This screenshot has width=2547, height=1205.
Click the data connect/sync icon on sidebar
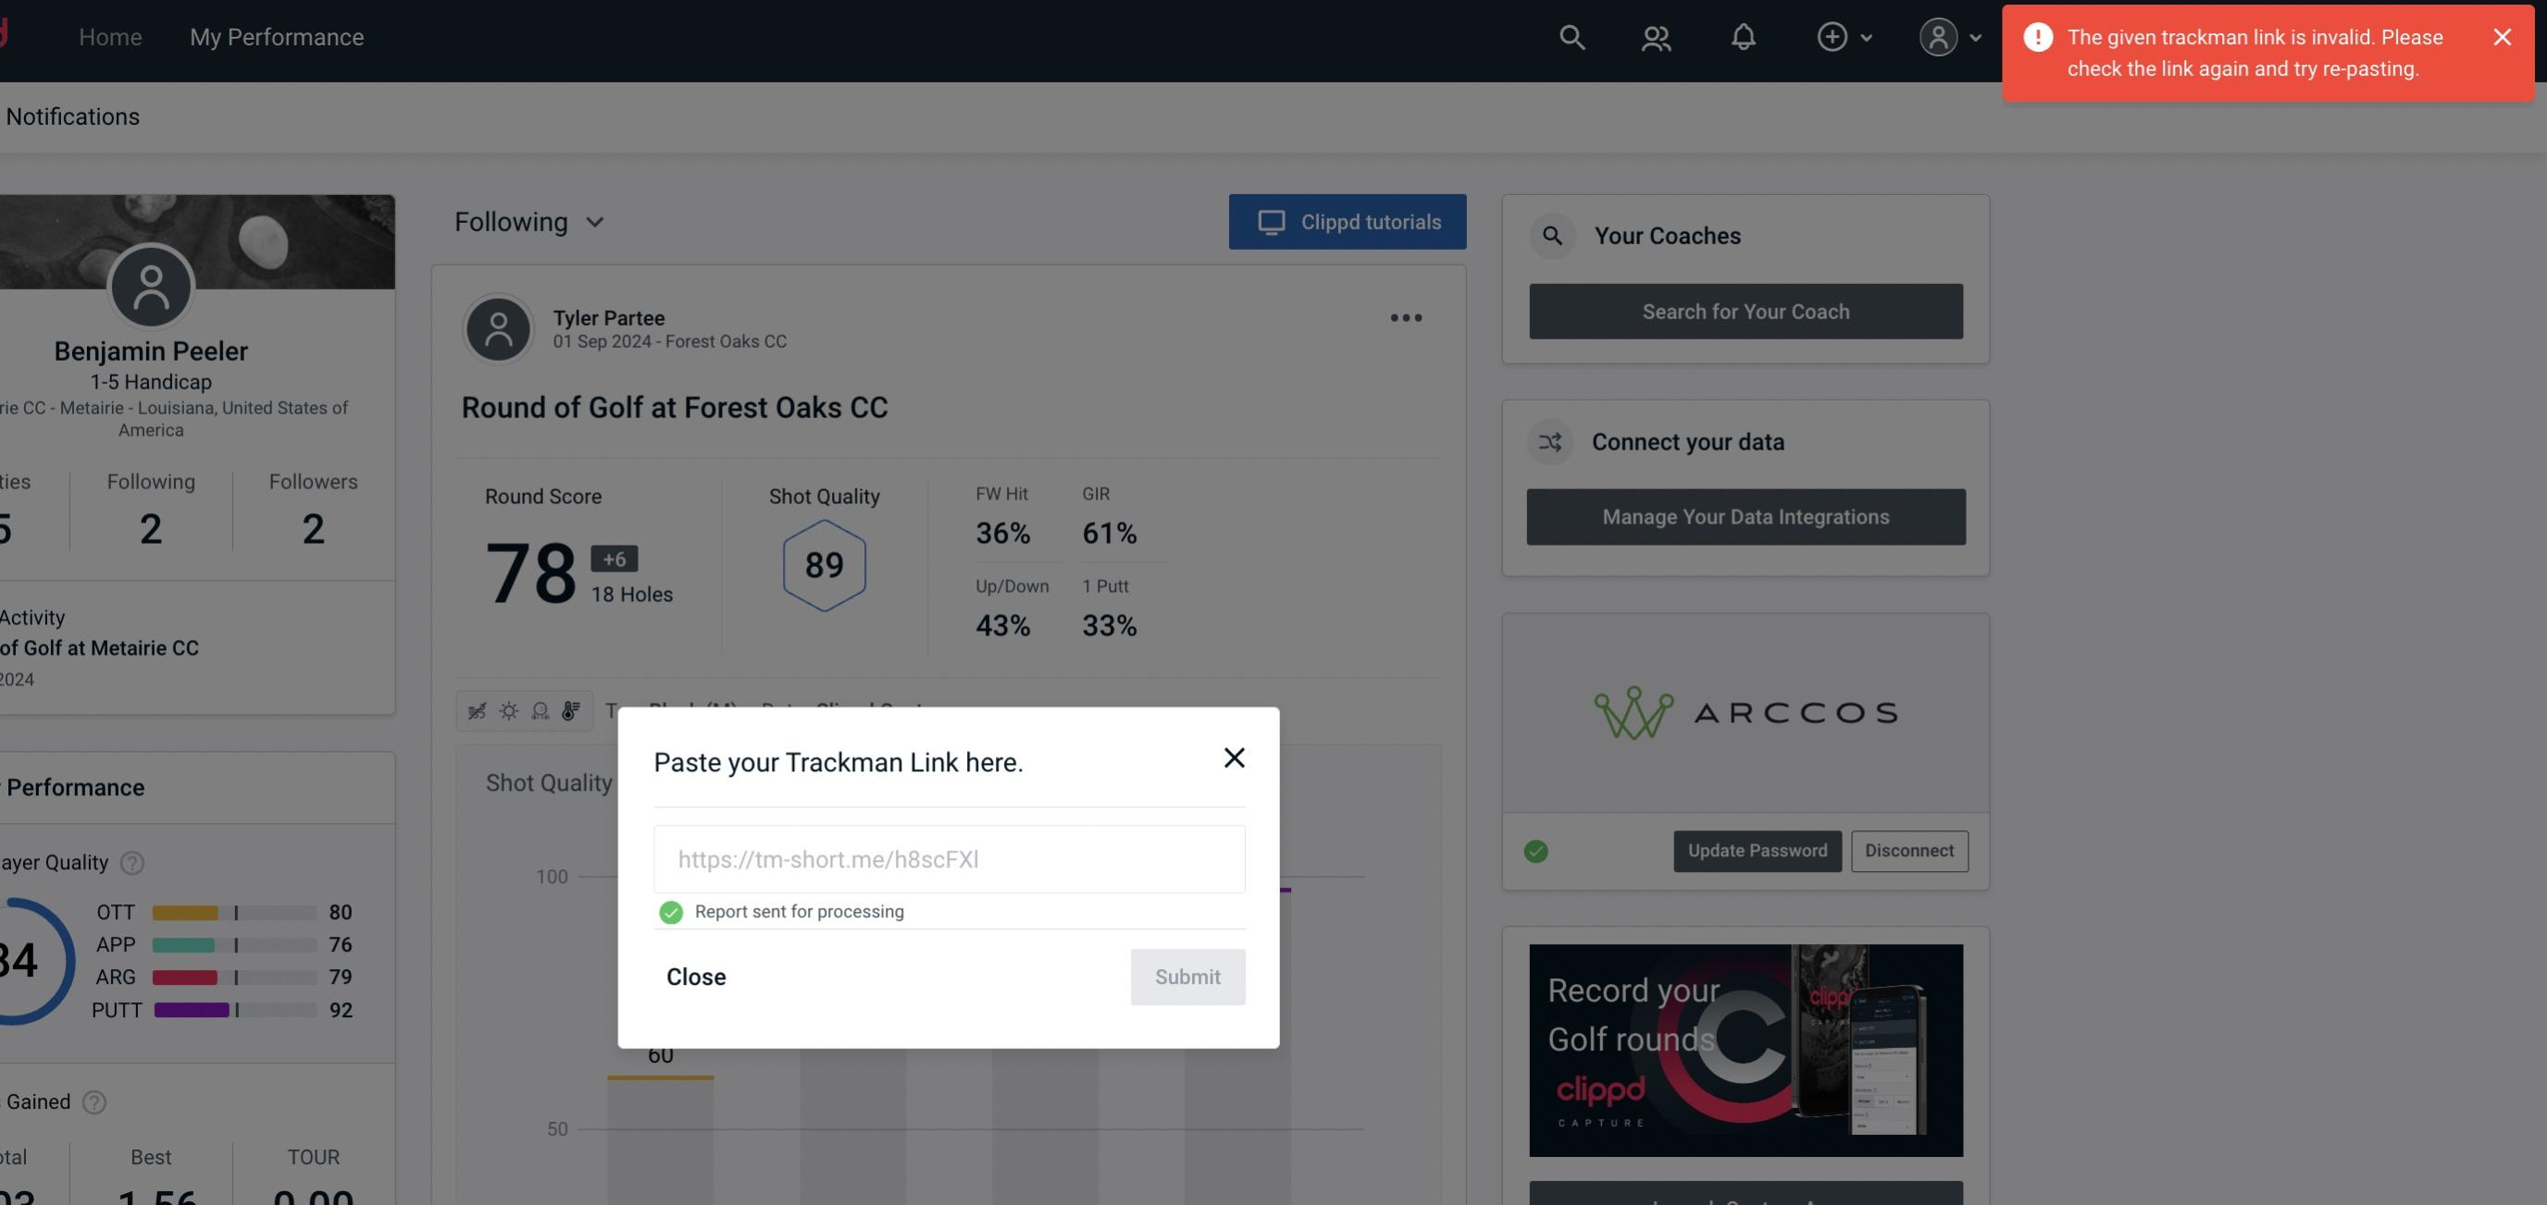point(1549,442)
